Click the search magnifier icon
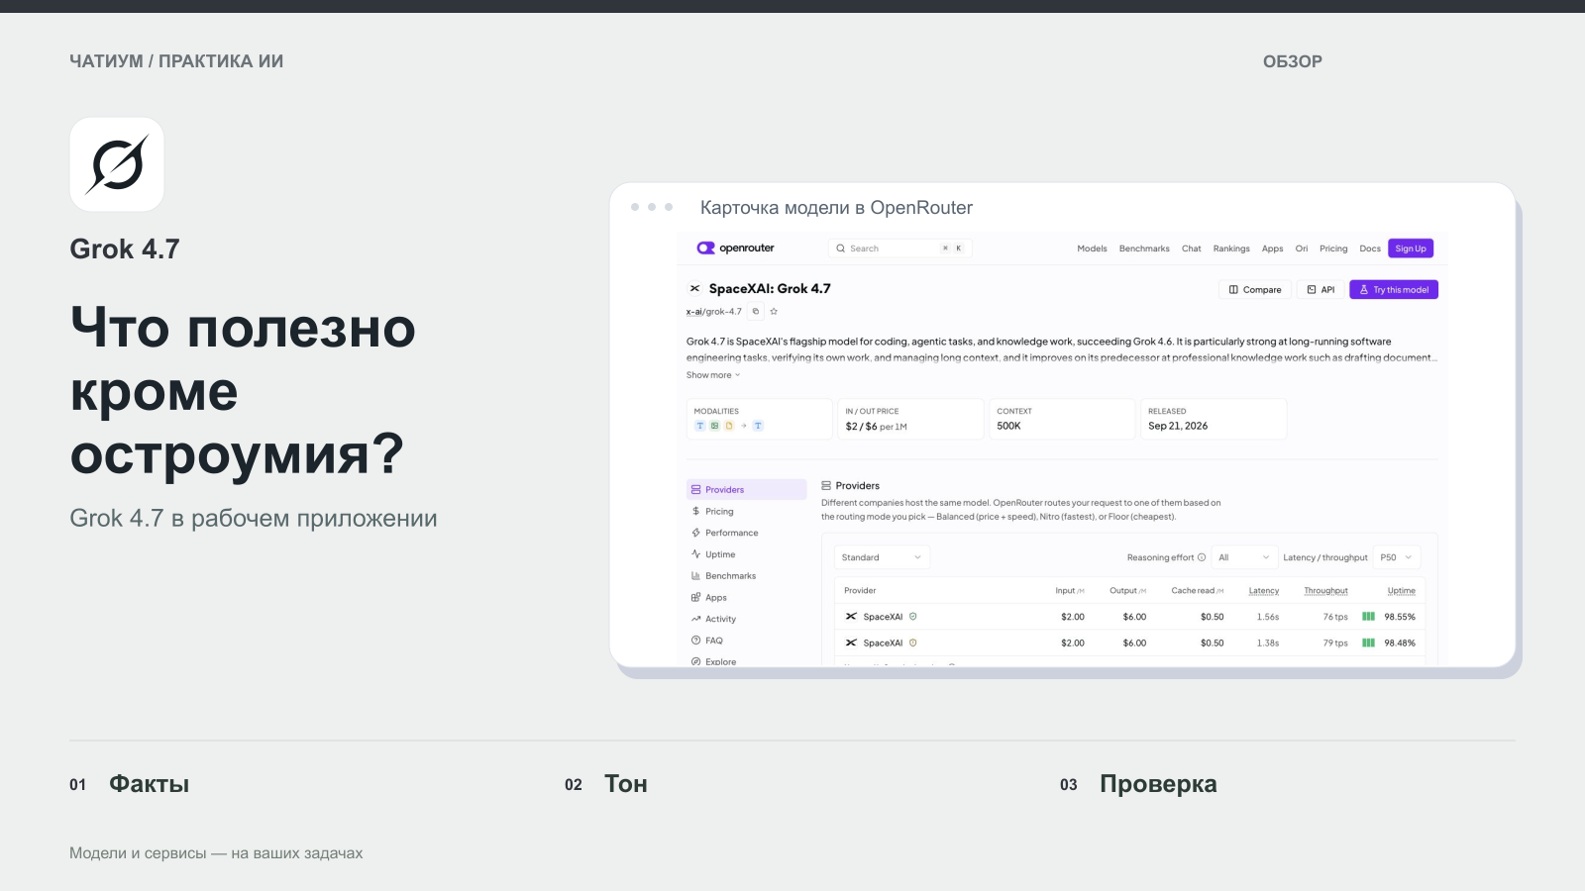 click(x=840, y=248)
